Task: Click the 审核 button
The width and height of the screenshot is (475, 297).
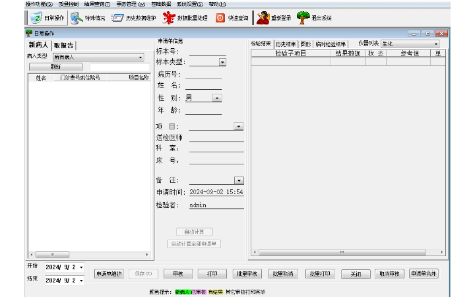Action: coord(178,274)
